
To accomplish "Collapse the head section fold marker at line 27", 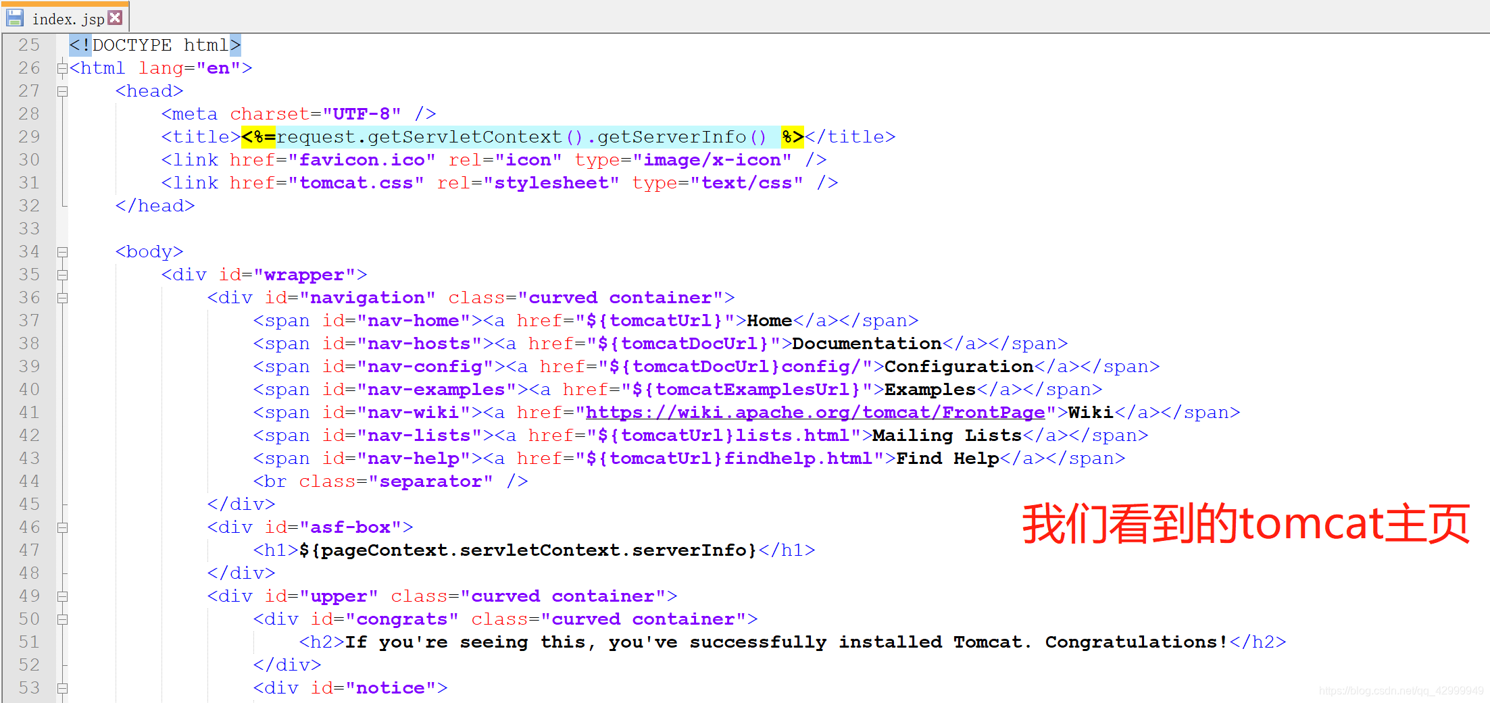I will pyautogui.click(x=62, y=91).
